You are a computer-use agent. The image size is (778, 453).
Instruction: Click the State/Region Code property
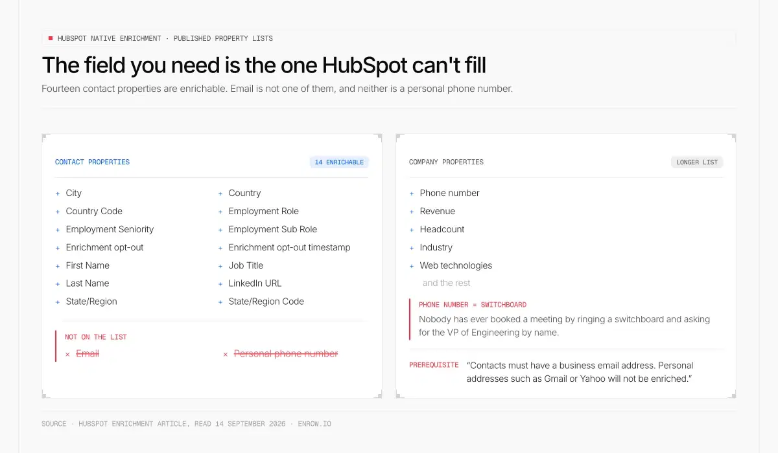[x=266, y=302]
